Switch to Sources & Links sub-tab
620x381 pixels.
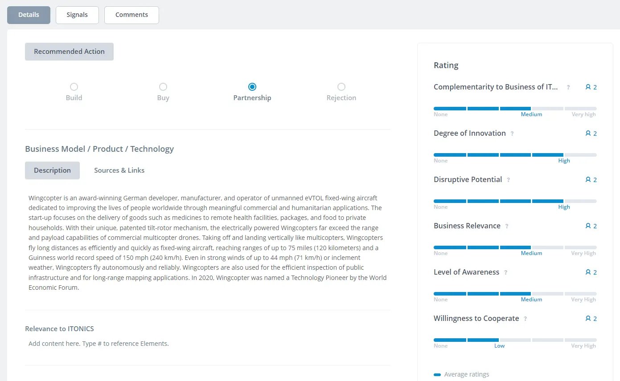pos(119,170)
